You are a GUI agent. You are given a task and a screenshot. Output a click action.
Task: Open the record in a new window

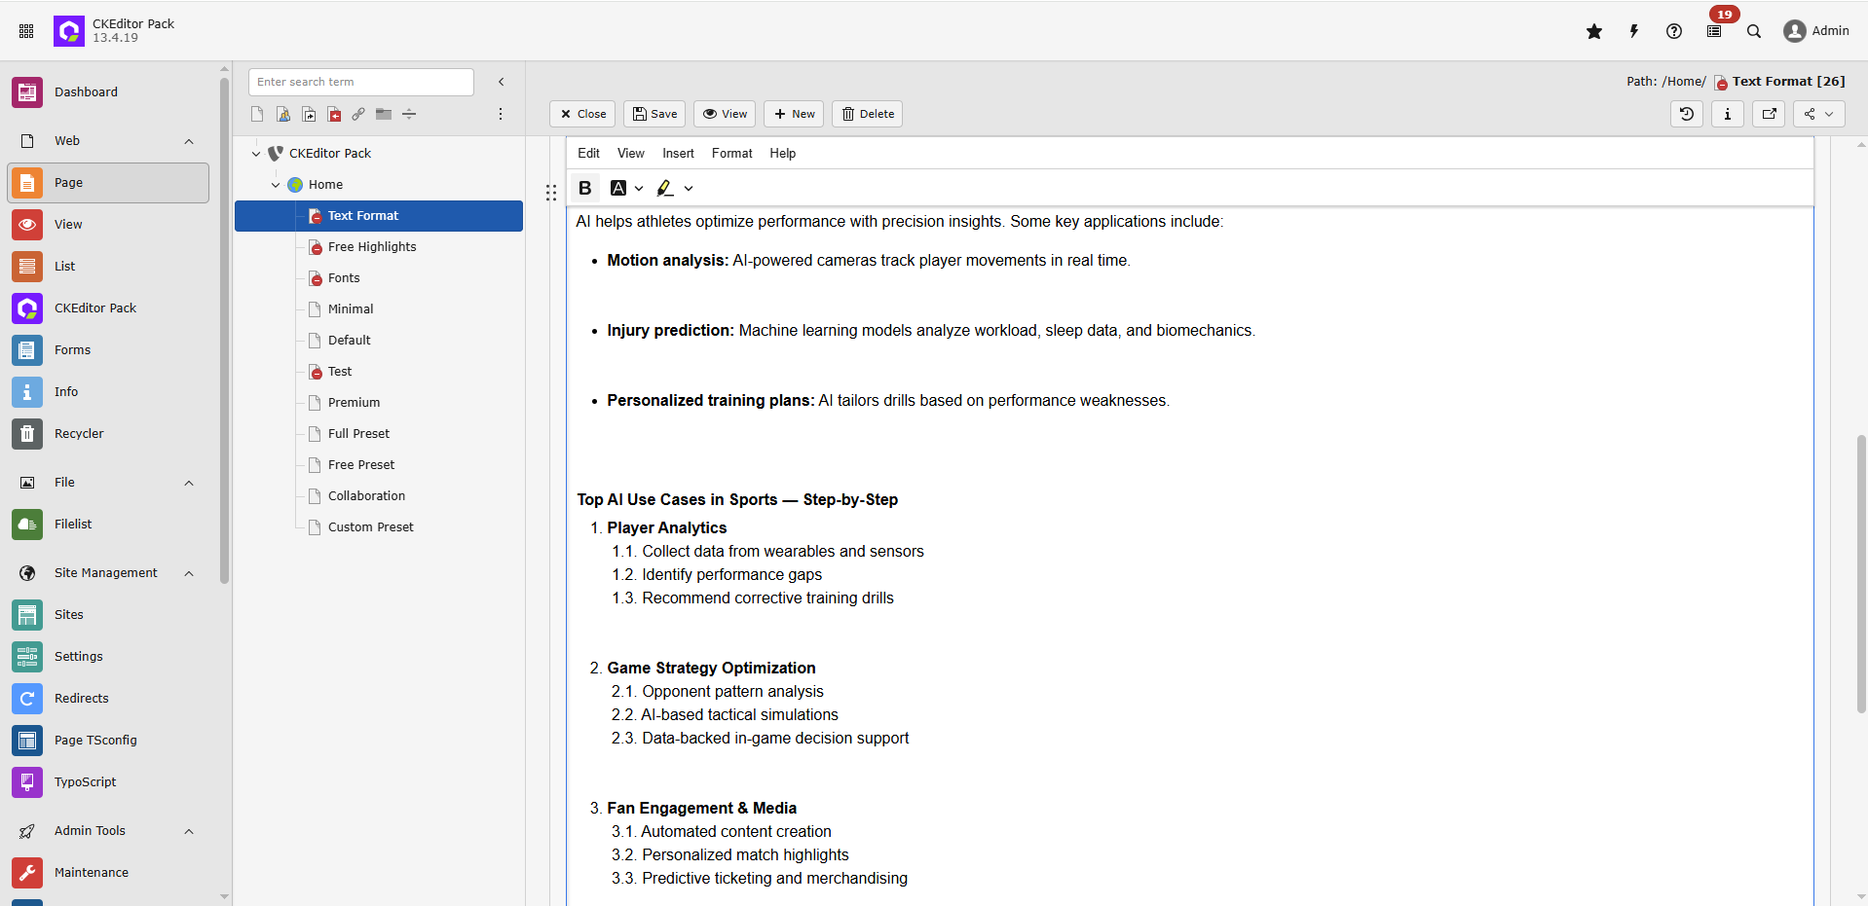tap(1769, 114)
